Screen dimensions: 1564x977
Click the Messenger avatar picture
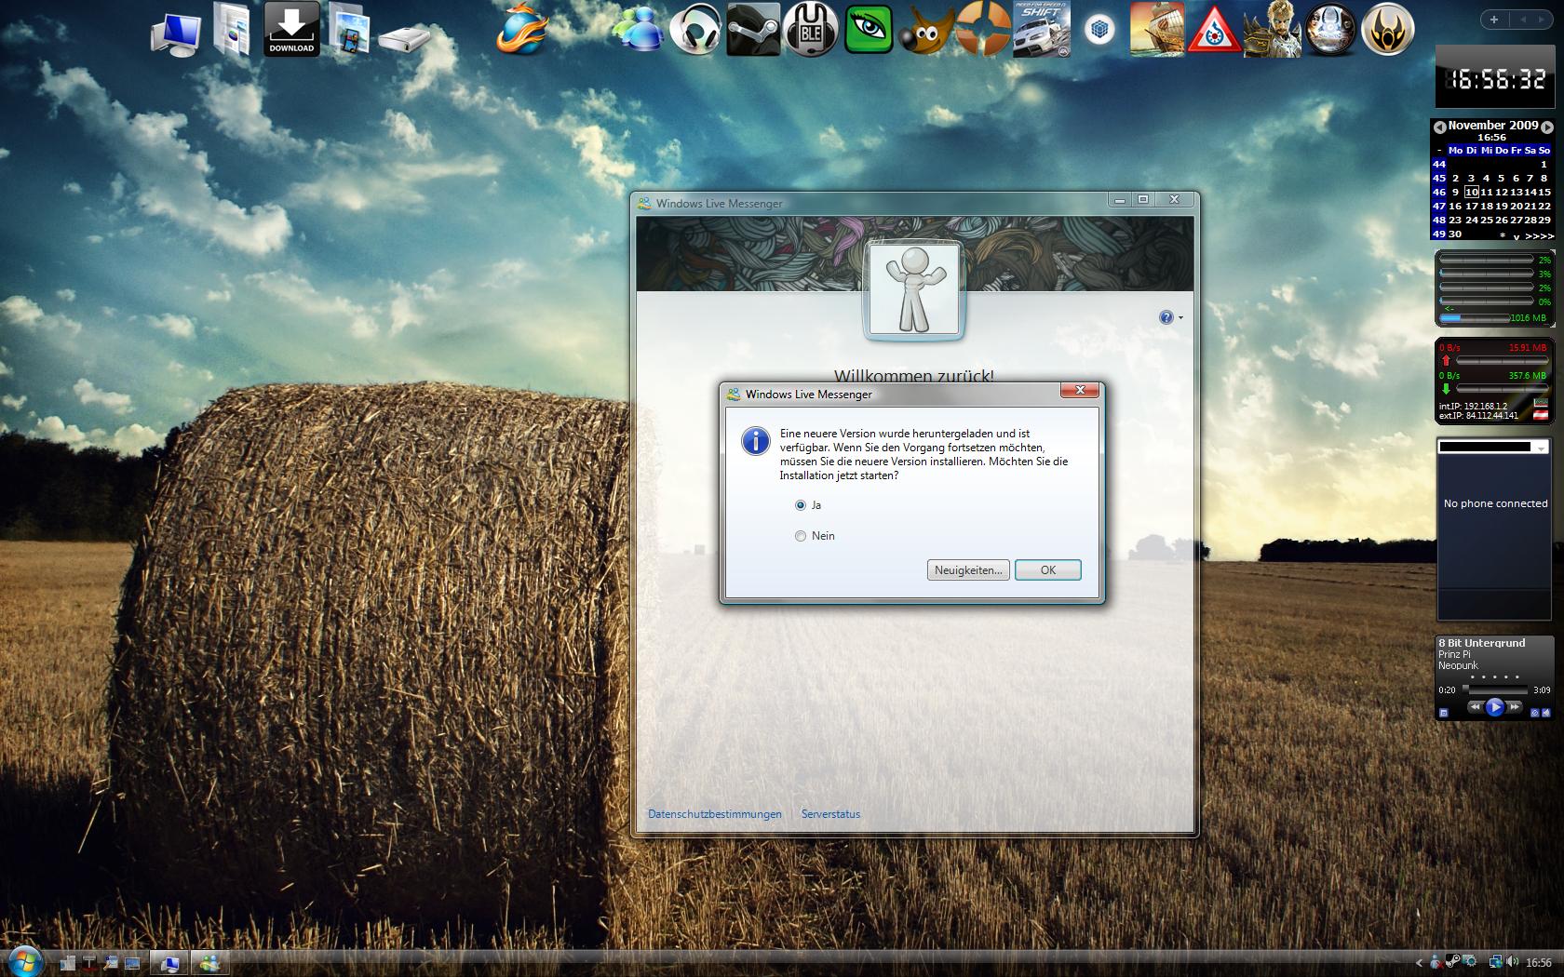coord(913,290)
